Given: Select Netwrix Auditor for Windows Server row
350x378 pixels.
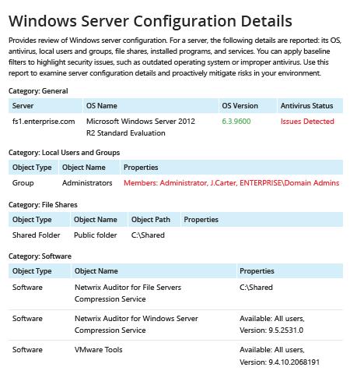Looking at the screenshot, I should coord(176,325).
